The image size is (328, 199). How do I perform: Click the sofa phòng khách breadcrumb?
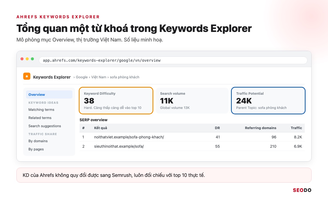[125, 77]
